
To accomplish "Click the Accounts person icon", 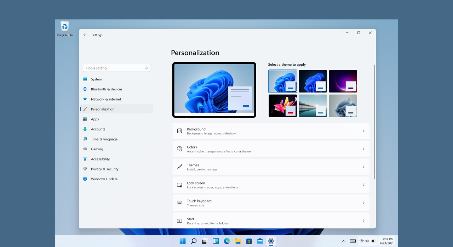I will [x=85, y=129].
